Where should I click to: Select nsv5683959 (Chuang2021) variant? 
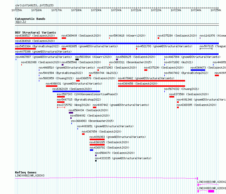click(56, 78)
